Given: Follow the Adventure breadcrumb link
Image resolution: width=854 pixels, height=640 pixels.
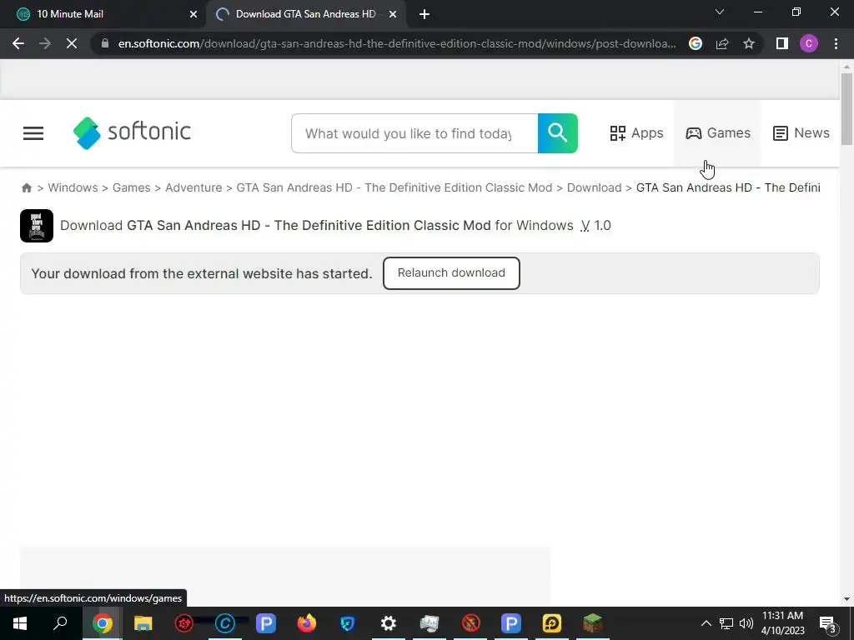Looking at the screenshot, I should coord(193,187).
